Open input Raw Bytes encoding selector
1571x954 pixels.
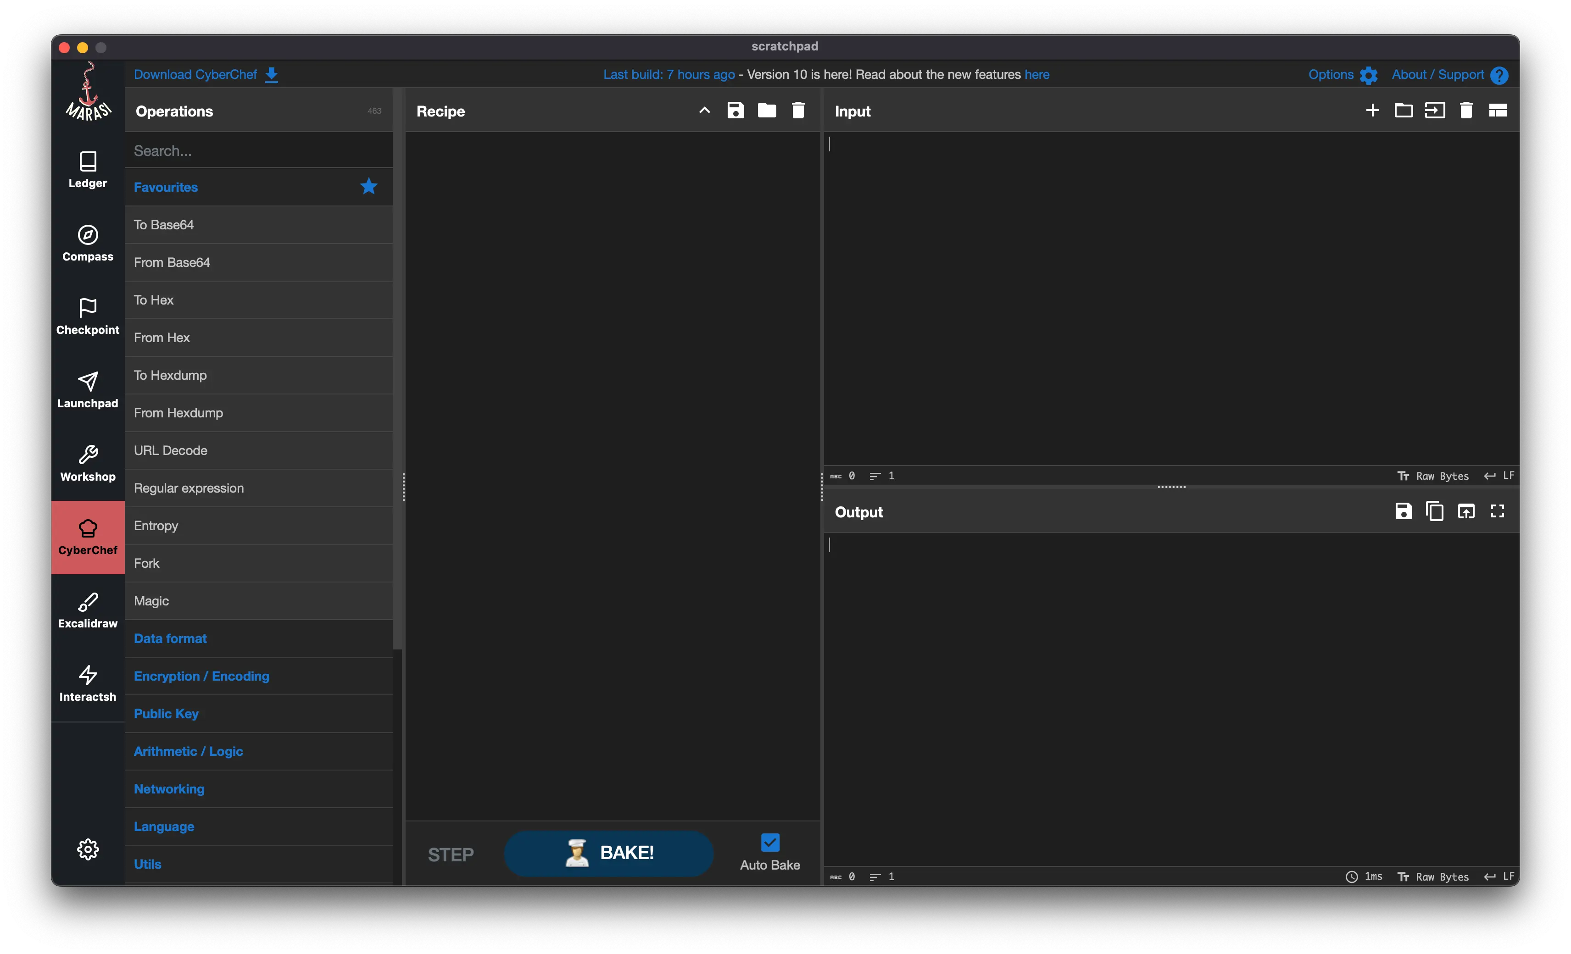pos(1432,476)
